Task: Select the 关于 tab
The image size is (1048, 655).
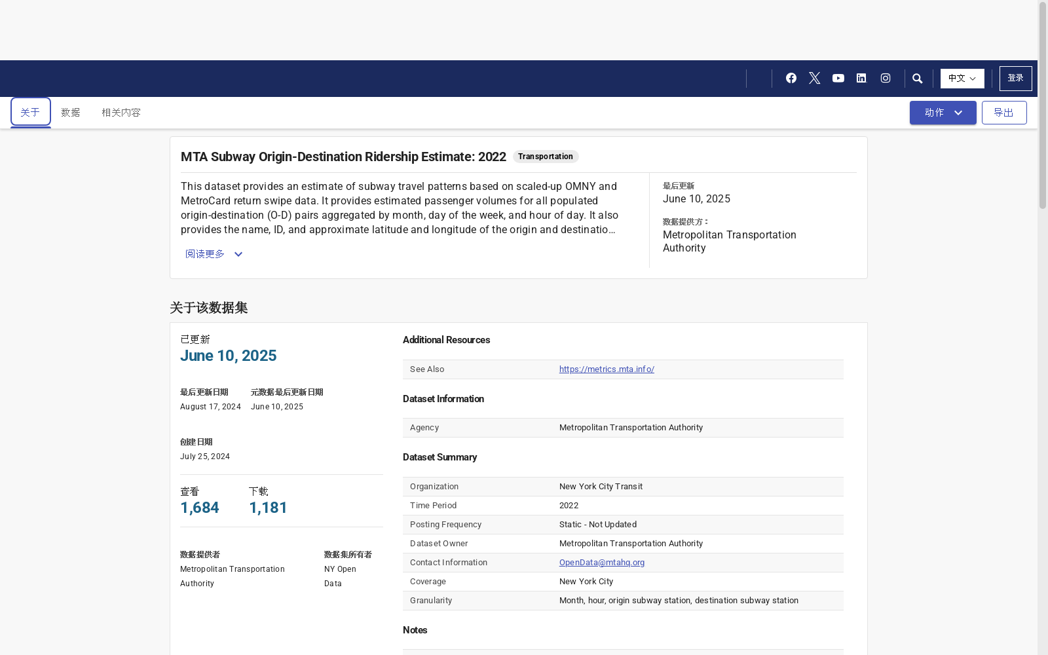Action: point(30,113)
